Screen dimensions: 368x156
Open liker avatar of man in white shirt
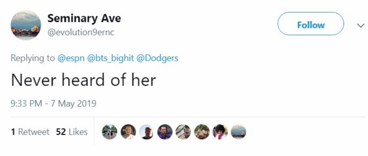click(128, 132)
